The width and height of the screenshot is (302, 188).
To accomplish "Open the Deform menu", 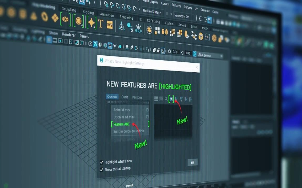I will pyautogui.click(x=188, y=8).
